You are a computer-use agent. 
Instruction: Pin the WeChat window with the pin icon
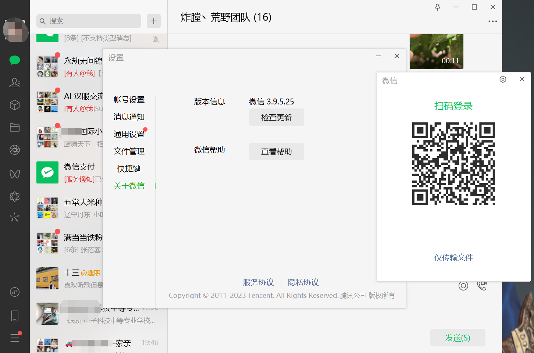[437, 7]
